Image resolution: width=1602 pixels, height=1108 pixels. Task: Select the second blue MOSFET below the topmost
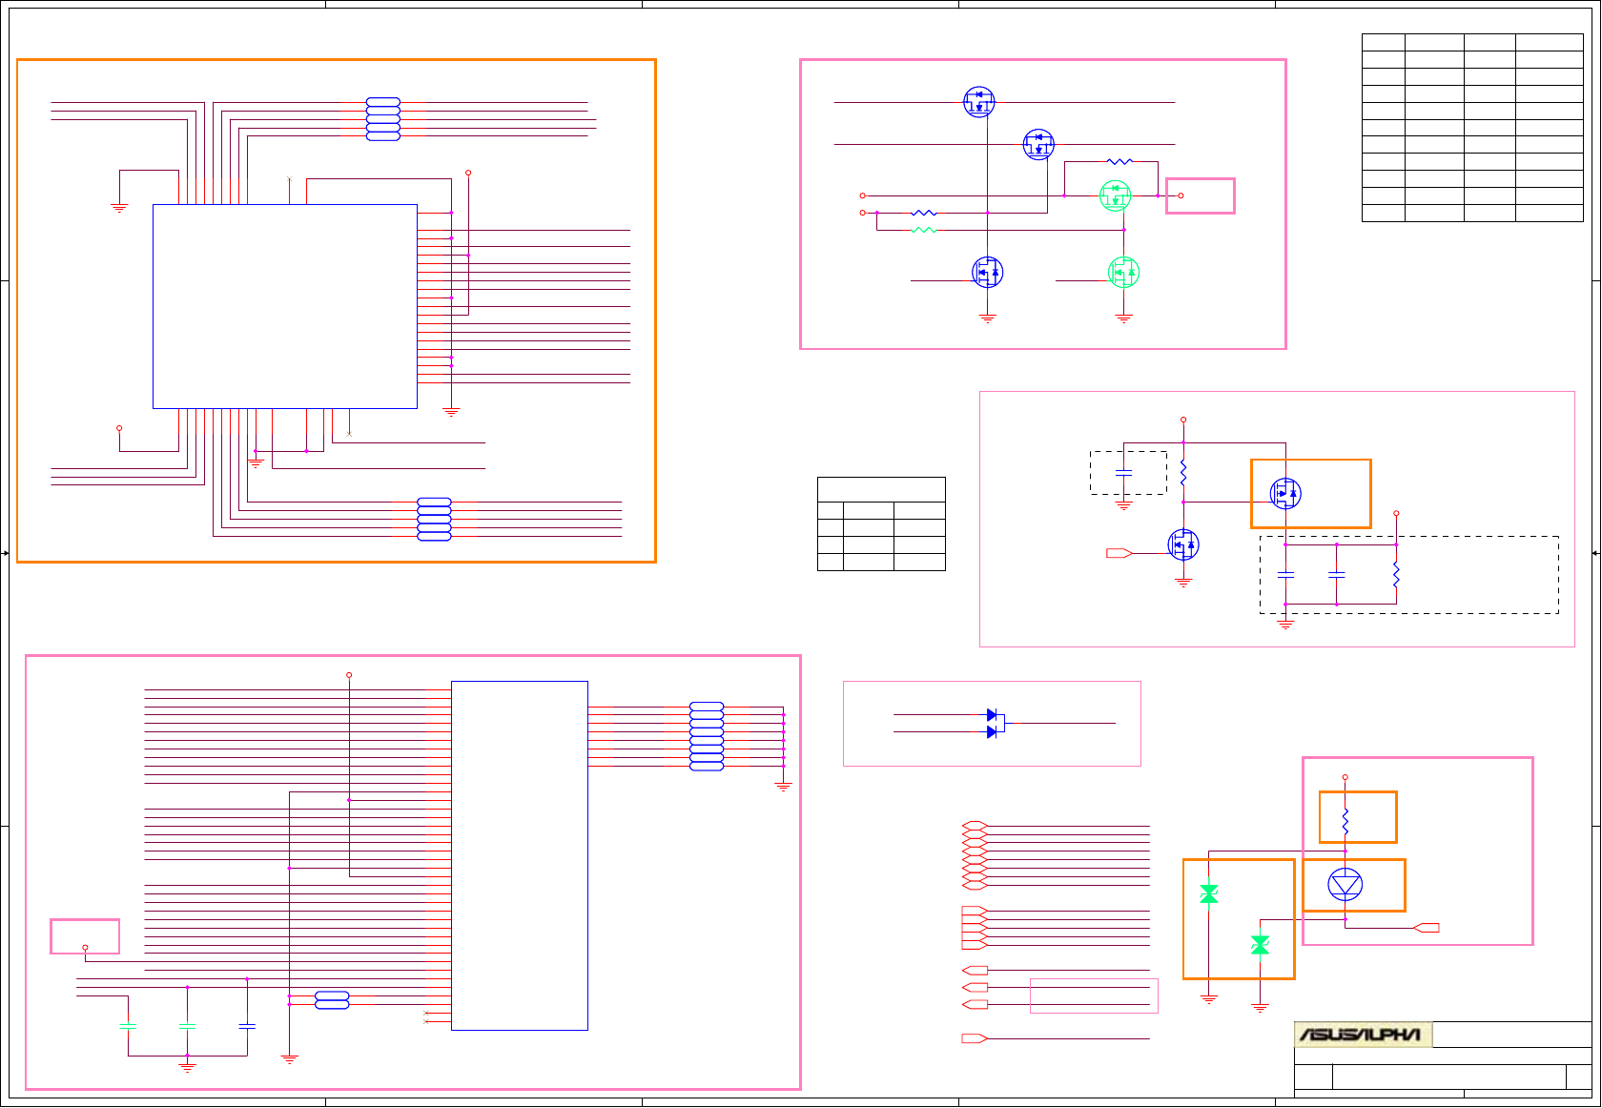[x=1038, y=145]
